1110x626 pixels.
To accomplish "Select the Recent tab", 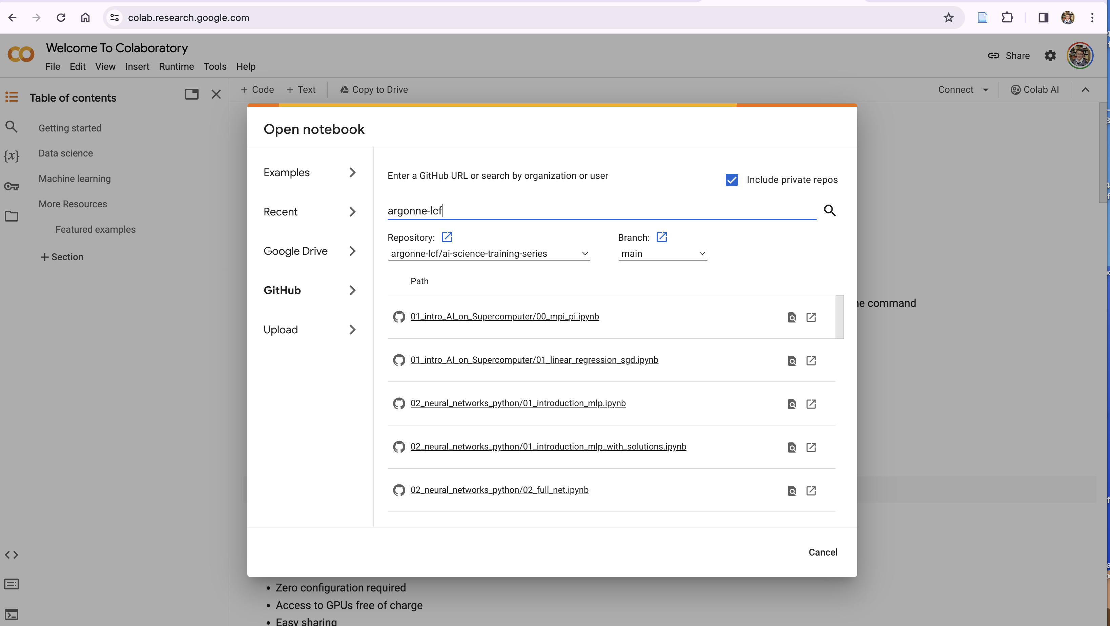I will (x=310, y=211).
